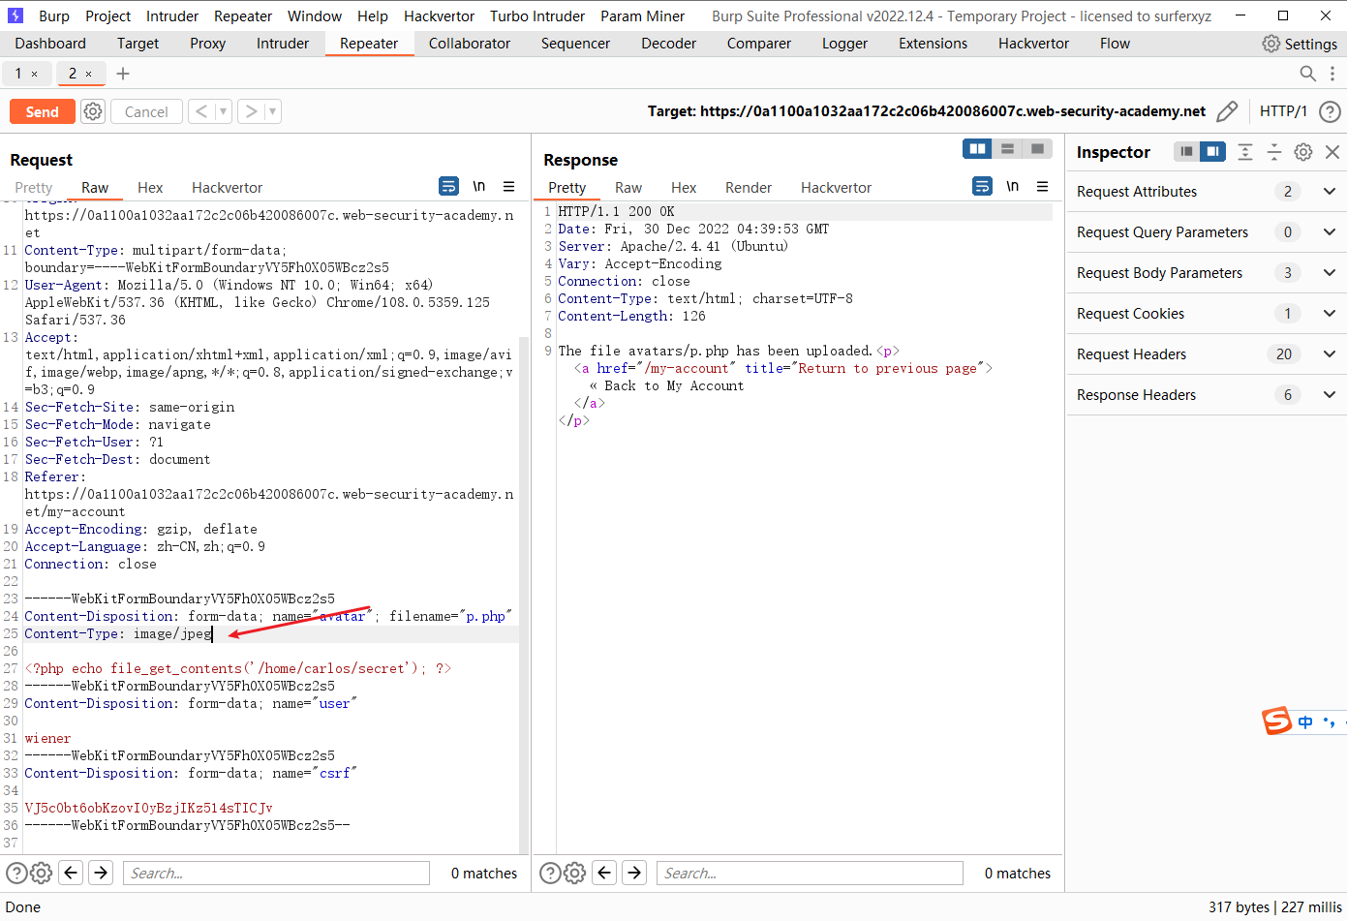Go to previous request search match
Screen dimensions: 1347x921
click(x=71, y=873)
